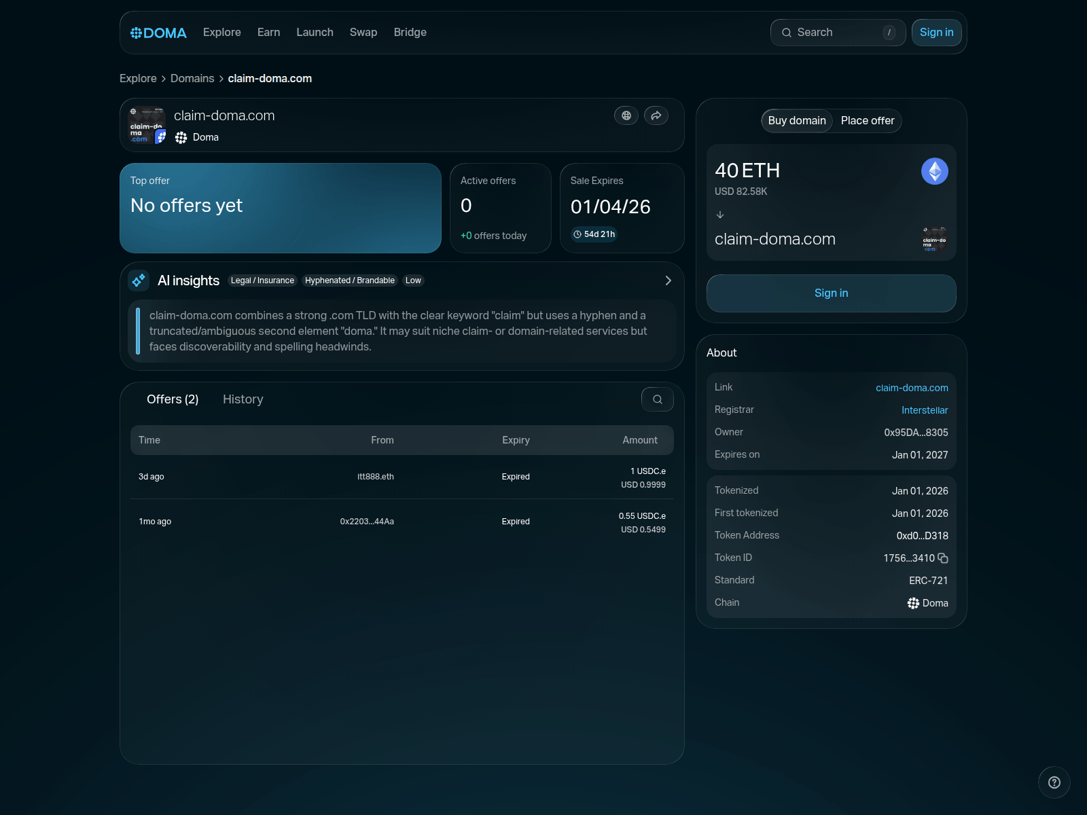Sort by Amount column header
1087x815 pixels.
click(x=640, y=440)
